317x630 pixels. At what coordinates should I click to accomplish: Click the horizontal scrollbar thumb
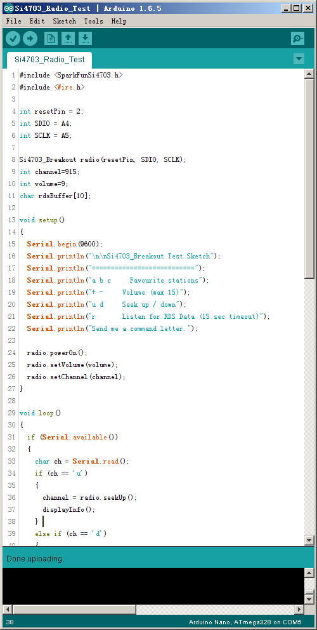[x=74, y=609]
